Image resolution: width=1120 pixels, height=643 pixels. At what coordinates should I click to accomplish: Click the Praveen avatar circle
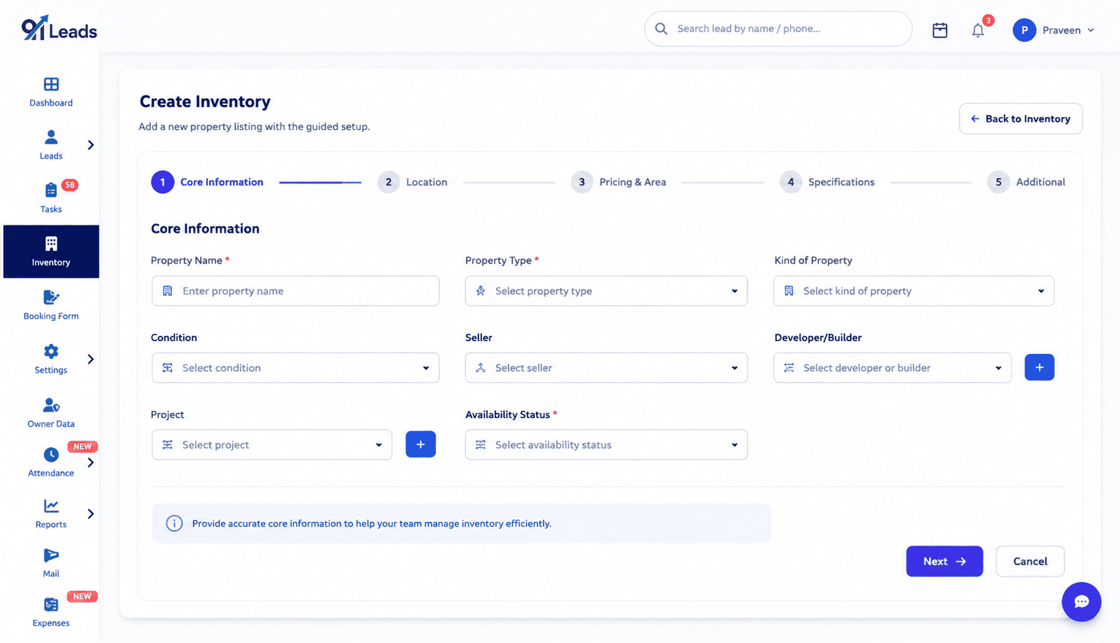click(x=1024, y=30)
